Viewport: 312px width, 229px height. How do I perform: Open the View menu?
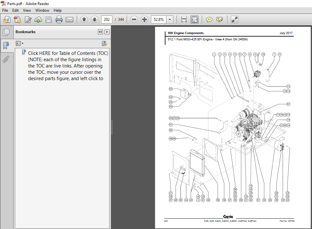(27, 10)
